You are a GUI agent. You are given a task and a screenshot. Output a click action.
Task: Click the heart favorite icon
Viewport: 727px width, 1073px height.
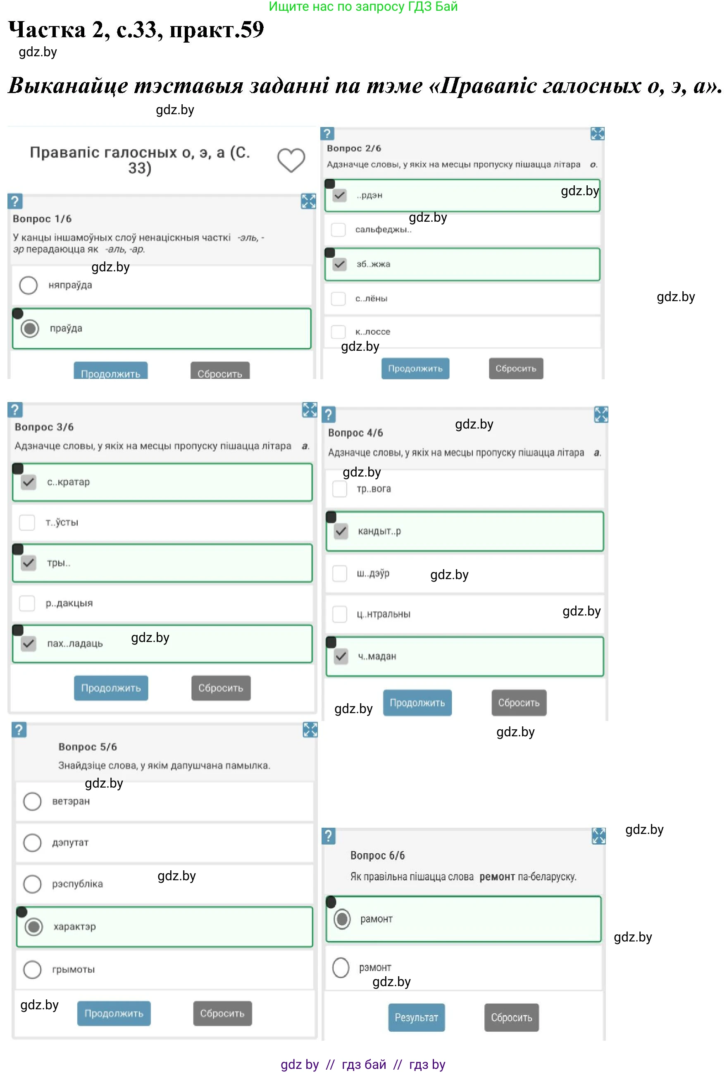[x=291, y=160]
